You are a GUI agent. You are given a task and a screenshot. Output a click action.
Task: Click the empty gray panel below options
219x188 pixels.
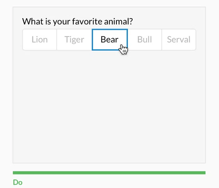(109, 106)
